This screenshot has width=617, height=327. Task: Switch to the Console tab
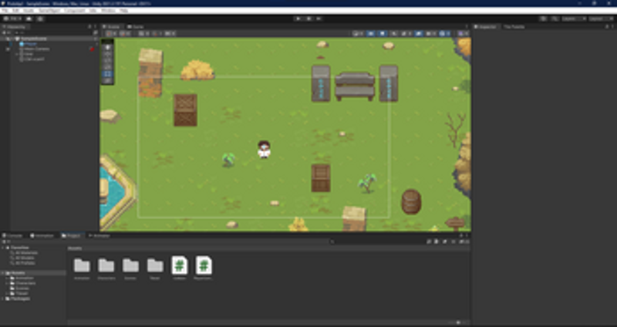pyautogui.click(x=13, y=235)
